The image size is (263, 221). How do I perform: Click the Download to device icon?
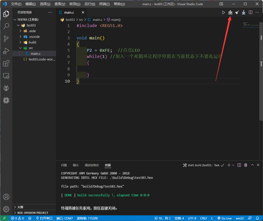[243, 12]
